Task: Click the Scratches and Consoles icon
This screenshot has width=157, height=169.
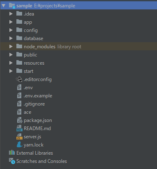Action: 12,161
